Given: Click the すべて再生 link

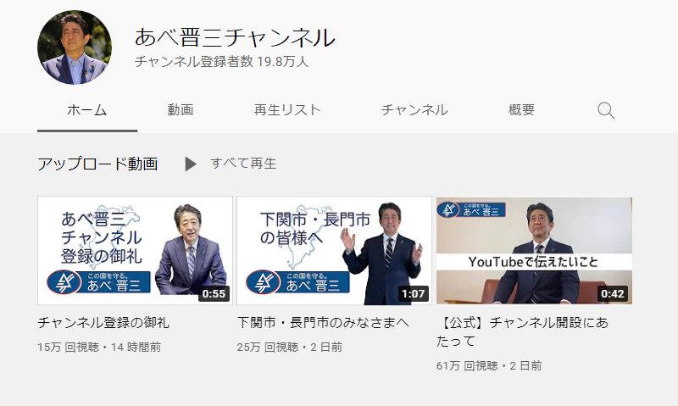Looking at the screenshot, I should 243,164.
